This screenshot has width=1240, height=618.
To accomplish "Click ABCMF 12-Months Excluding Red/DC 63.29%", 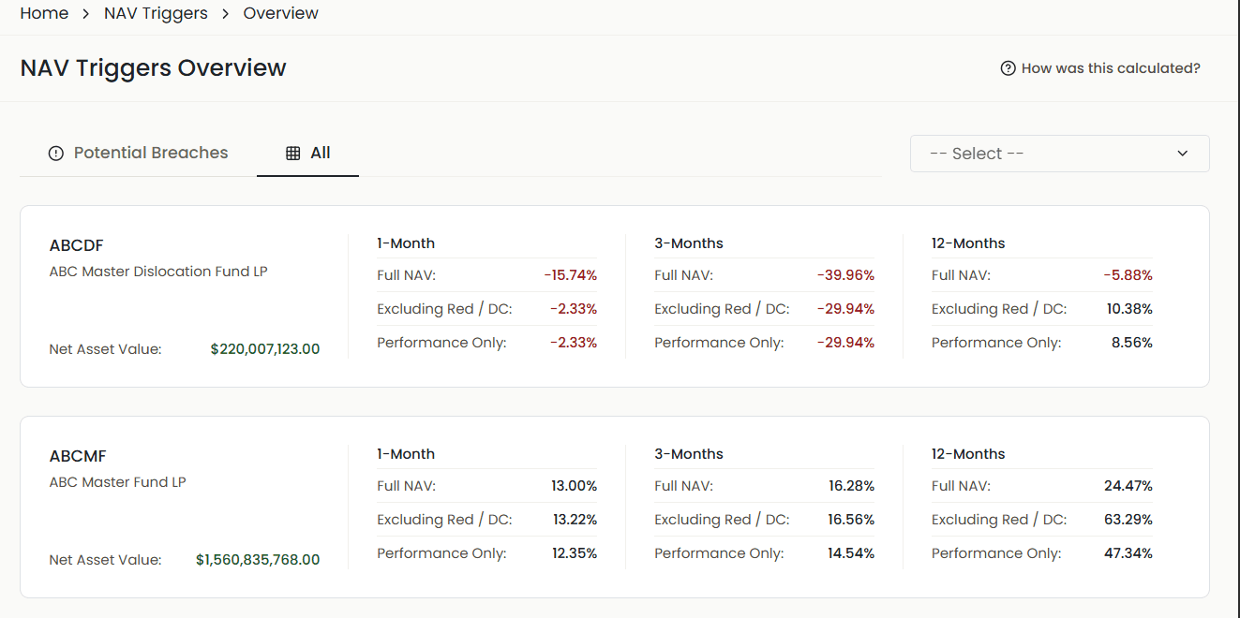I will pyautogui.click(x=1128, y=520).
